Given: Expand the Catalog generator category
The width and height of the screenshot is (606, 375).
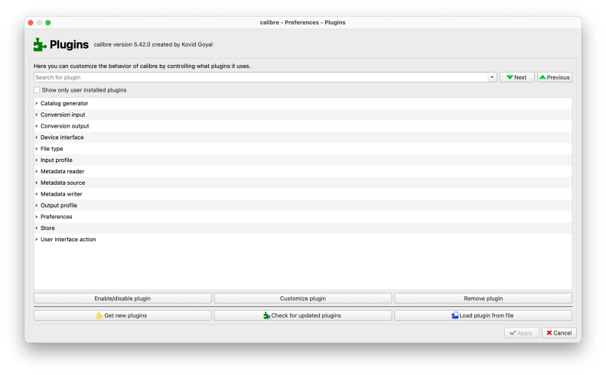Looking at the screenshot, I should click(37, 103).
